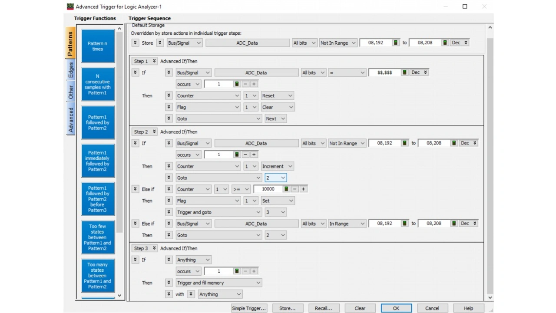Open calculator icon next to counter value 10000
This screenshot has height=313, width=556.
click(x=286, y=189)
